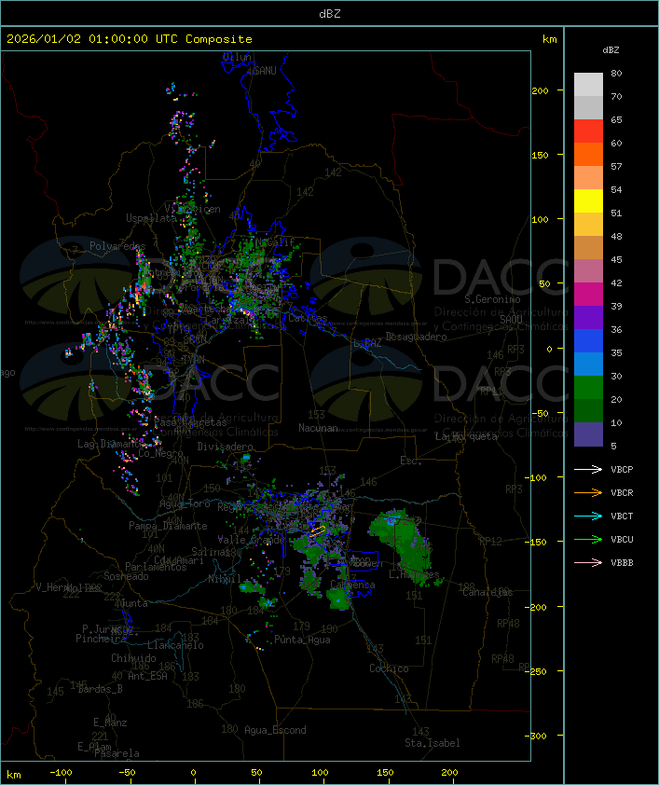Click the 150 tick on the vertical axis
The width and height of the screenshot is (659, 785).
click(x=541, y=155)
